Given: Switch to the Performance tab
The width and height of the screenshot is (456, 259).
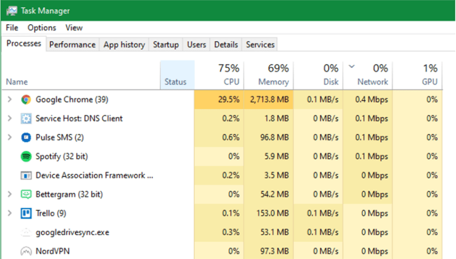Looking at the screenshot, I should pyautogui.click(x=72, y=44).
